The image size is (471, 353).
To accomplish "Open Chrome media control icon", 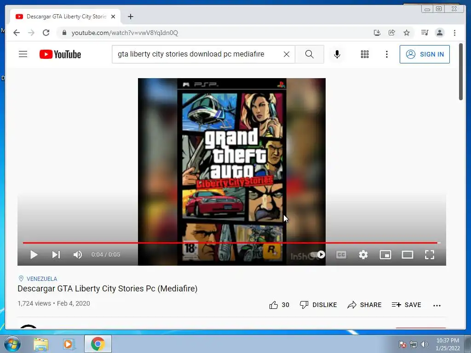I will 425,33.
